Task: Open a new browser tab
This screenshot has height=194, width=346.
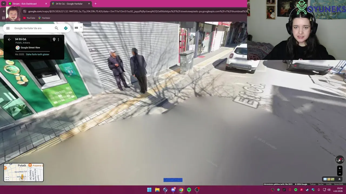Action: (x=95, y=4)
